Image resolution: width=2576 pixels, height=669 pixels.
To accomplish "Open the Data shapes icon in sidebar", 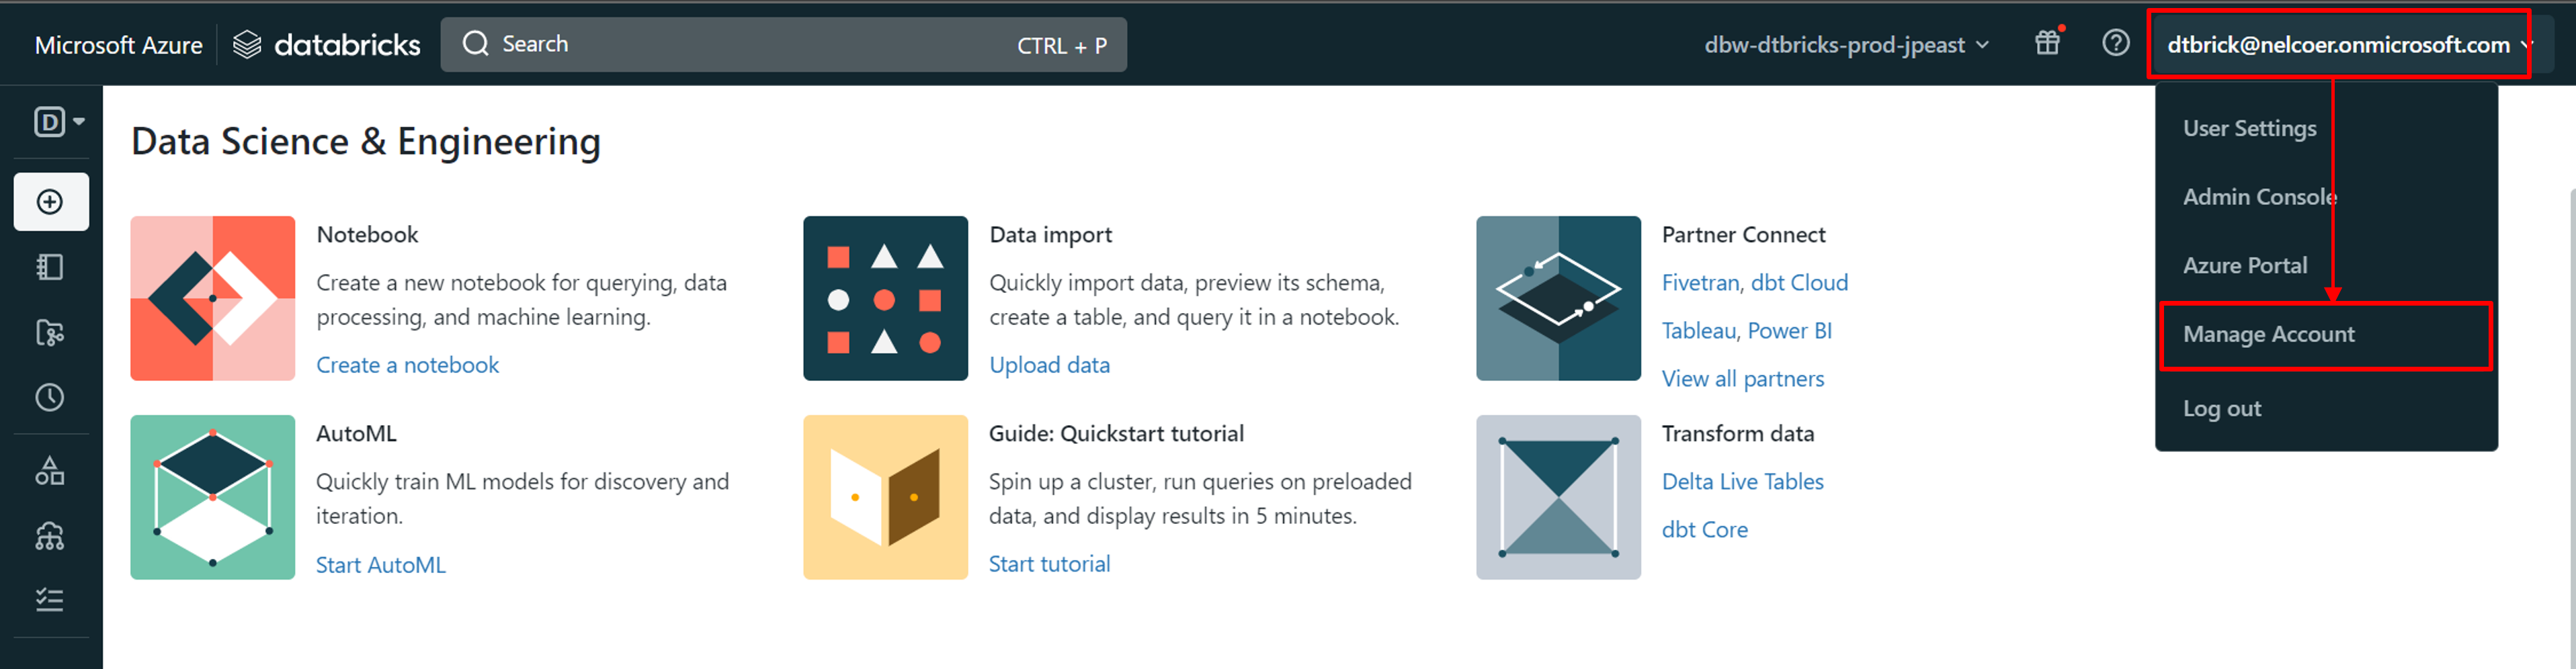I will tap(50, 470).
